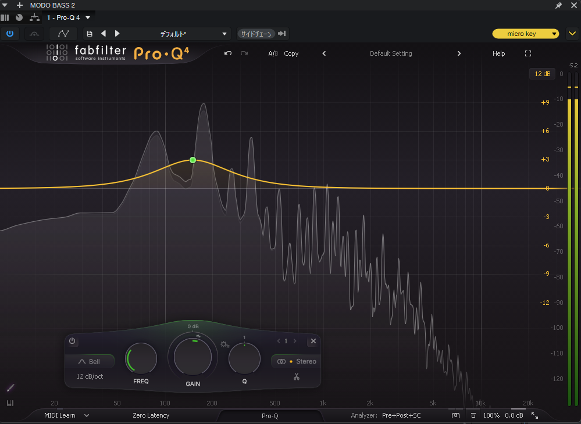
Task: Click the GAIN knob
Action: pyautogui.click(x=193, y=357)
